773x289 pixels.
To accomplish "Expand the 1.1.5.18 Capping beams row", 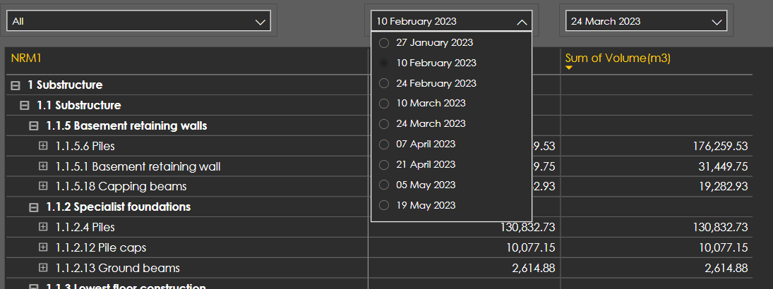I will pos(43,187).
